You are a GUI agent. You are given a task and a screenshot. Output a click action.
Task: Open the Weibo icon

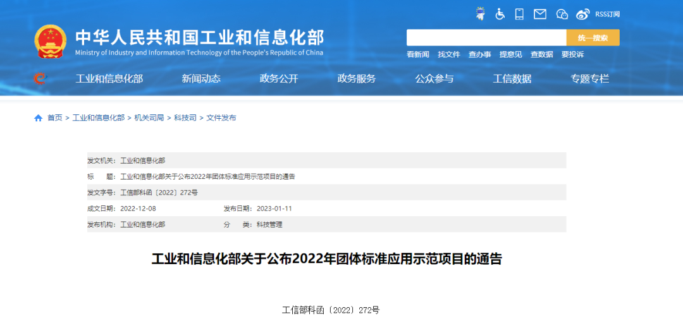tap(583, 15)
